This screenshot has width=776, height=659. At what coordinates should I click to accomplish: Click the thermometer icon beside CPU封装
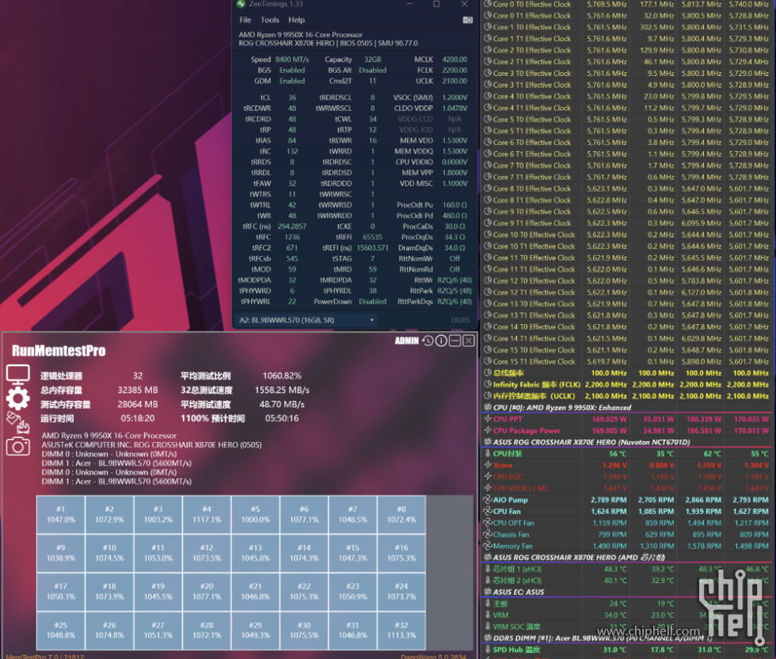[488, 454]
